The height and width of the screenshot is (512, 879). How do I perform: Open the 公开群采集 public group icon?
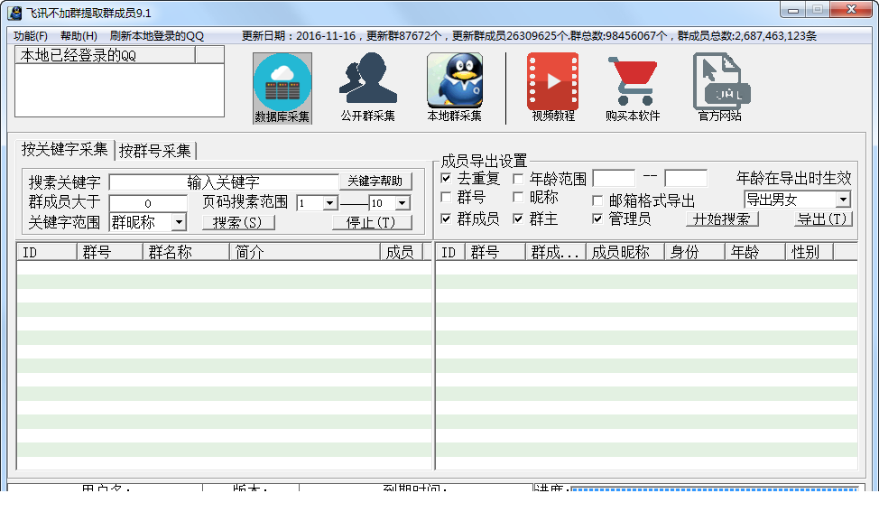click(367, 88)
